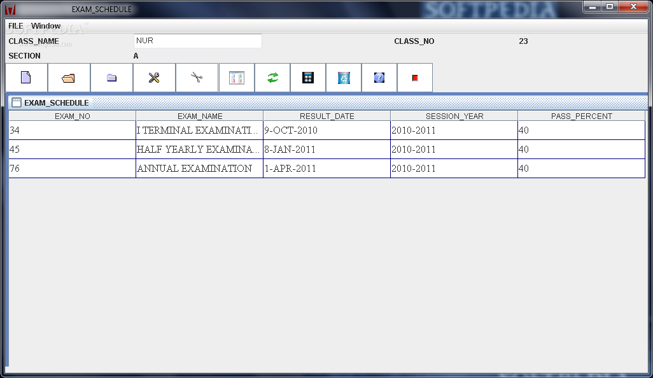This screenshot has width=653, height=378.
Task: Click the RESULT_DATE column header
Action: coord(327,116)
